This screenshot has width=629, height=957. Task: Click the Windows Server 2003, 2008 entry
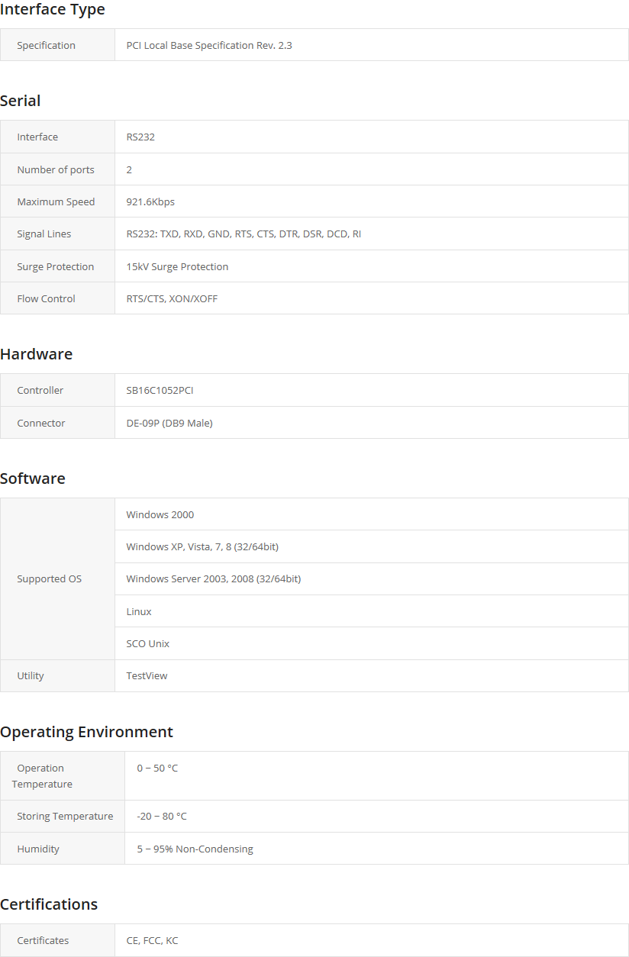214,578
